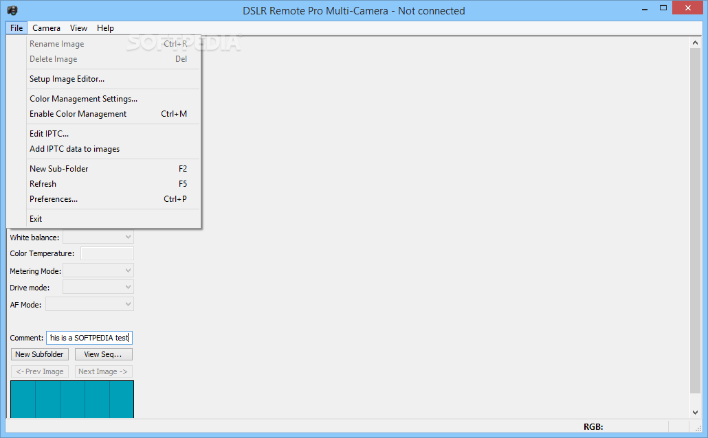This screenshot has width=708, height=438.
Task: Click the scrollbar up arrow
Action: coord(695,43)
